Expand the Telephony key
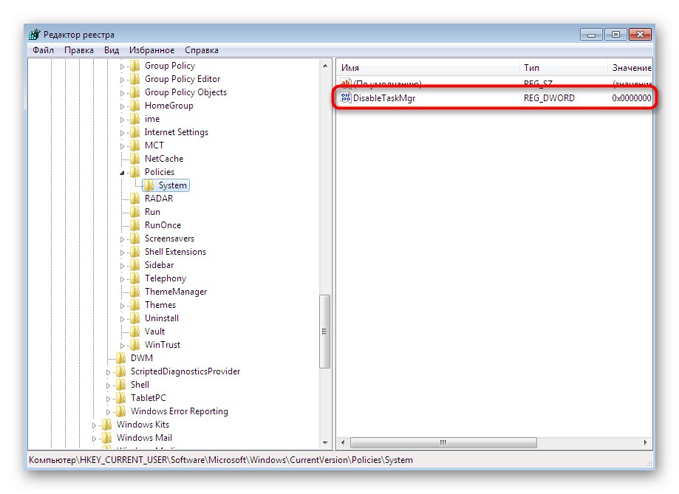The image size is (679, 494). [122, 279]
